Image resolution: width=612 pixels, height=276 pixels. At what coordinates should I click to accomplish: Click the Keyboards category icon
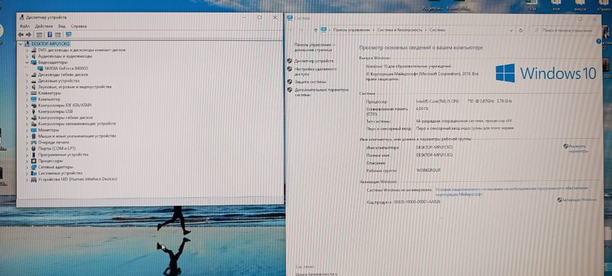click(34, 93)
